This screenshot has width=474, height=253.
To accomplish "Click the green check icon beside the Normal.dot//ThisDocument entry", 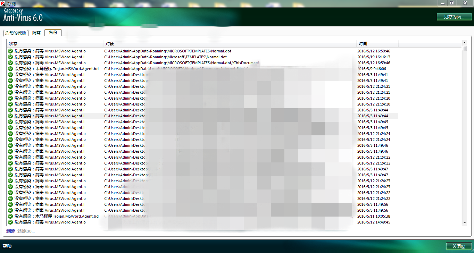I will (10, 63).
